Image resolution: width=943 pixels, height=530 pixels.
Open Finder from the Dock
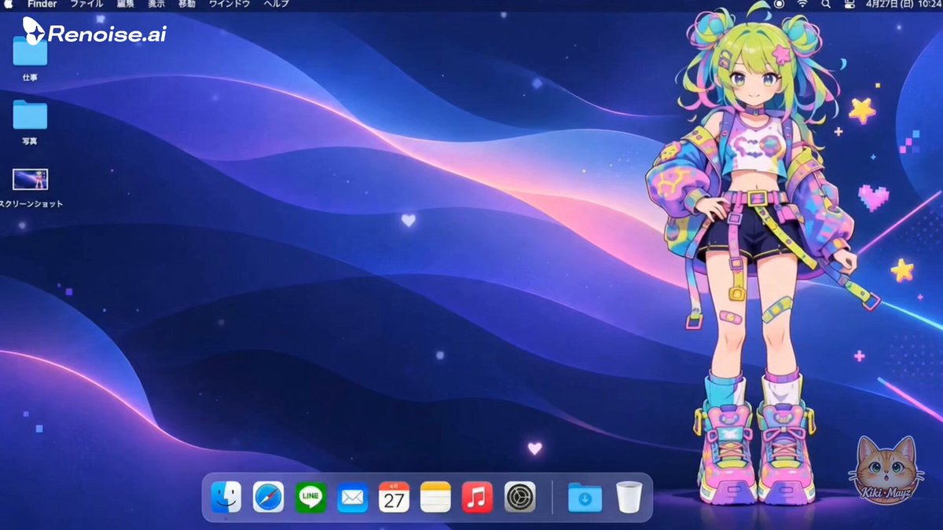coord(226,497)
